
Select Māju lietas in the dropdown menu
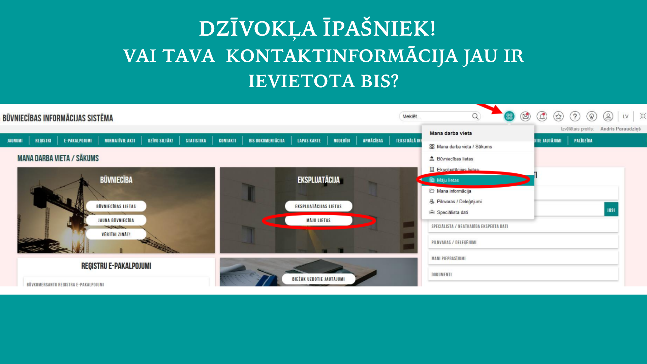pos(448,180)
